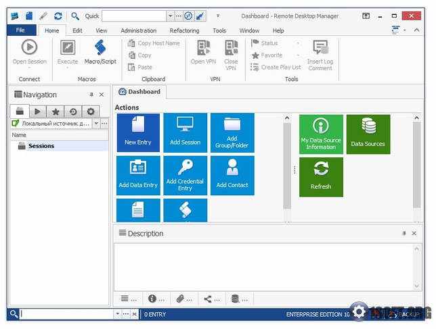Click ellipsis button beside data source selector
This screenshot has height=329, width=436.
click(x=104, y=123)
